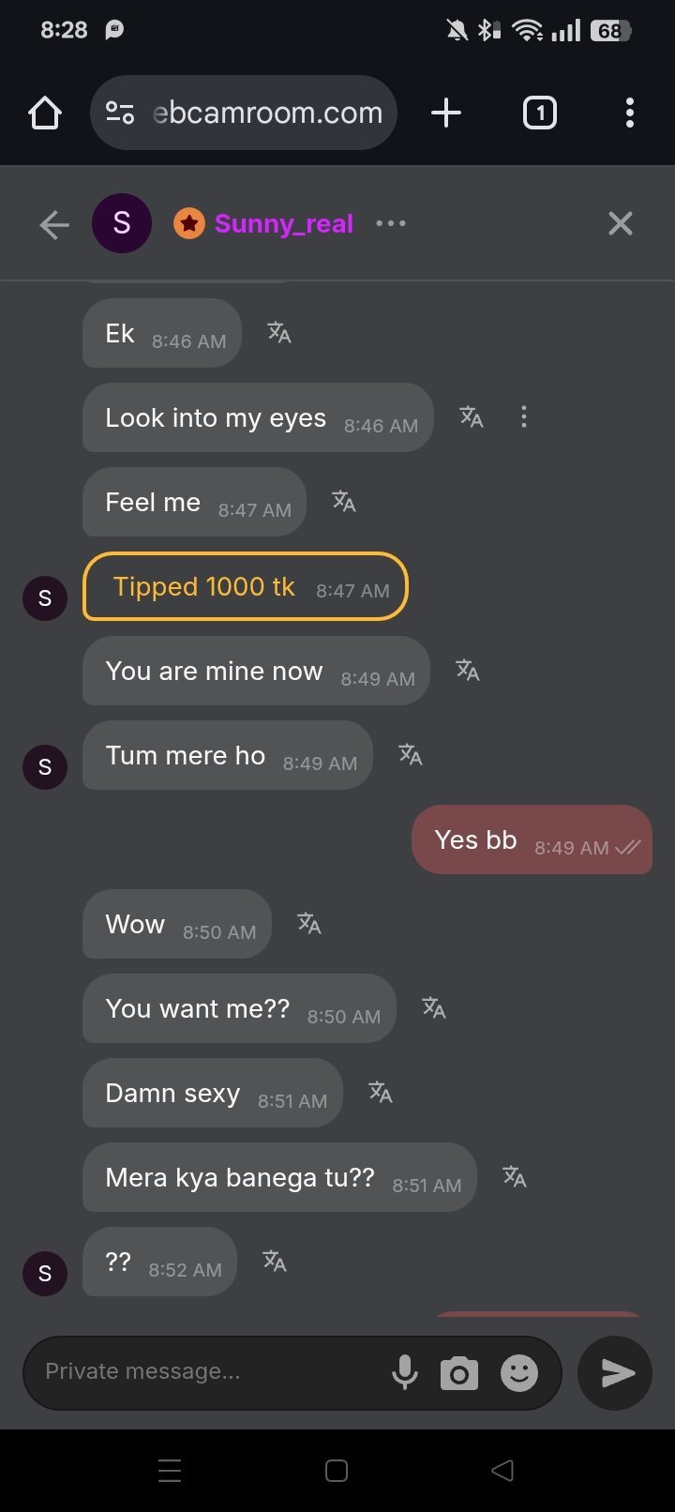The width and height of the screenshot is (675, 1512).
Task: Close the private chat panel
Action: coord(620,223)
